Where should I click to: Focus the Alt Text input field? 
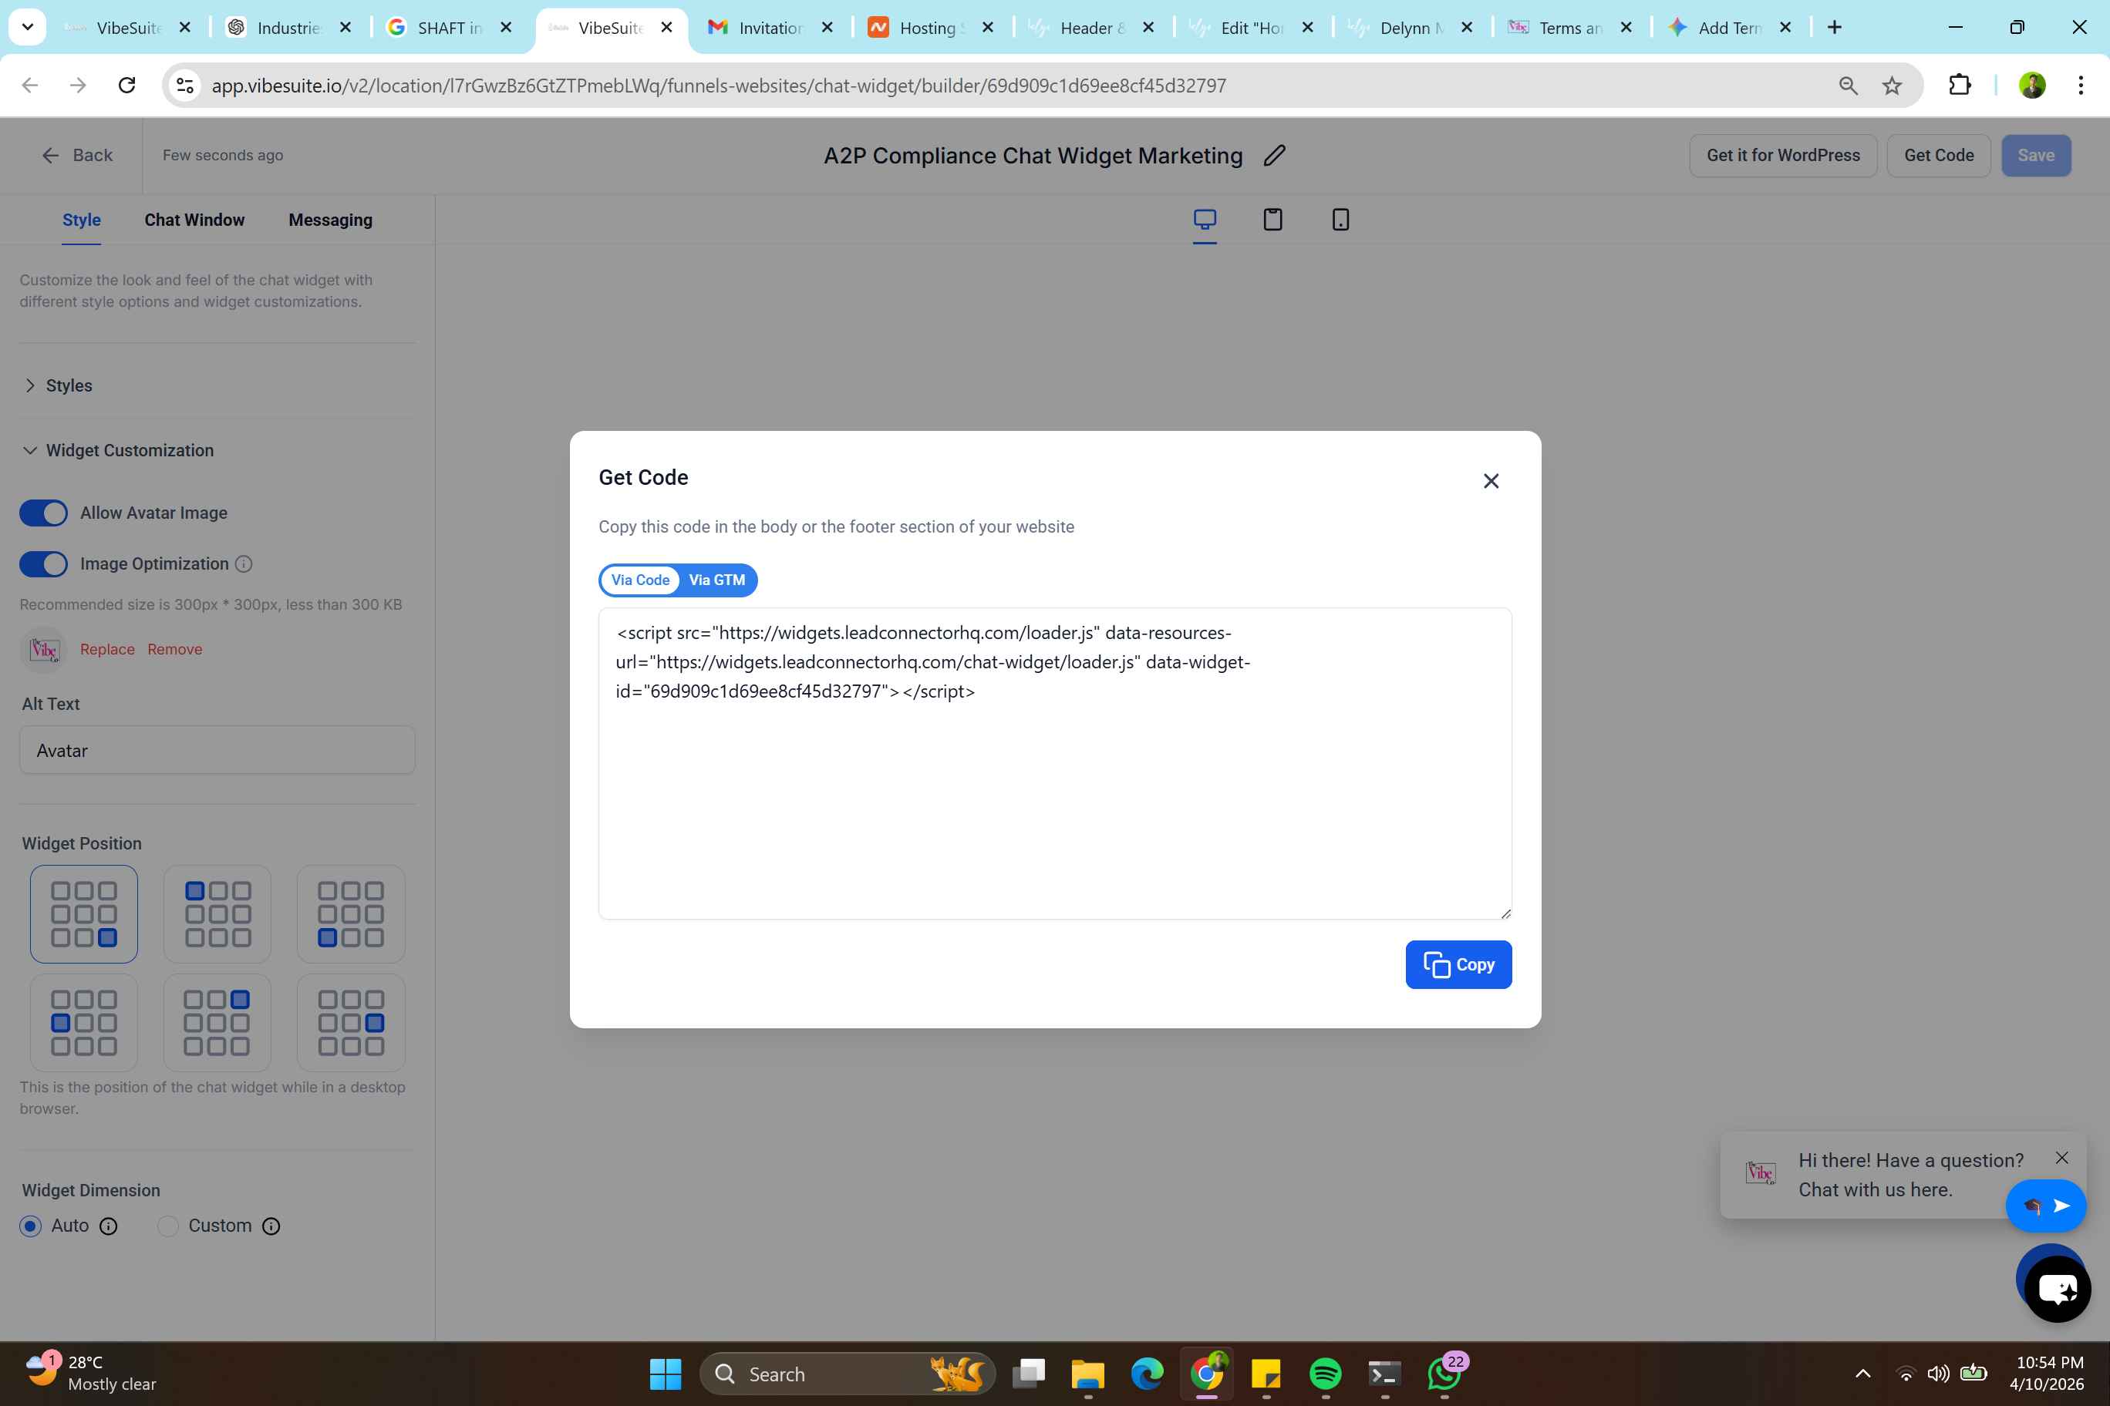pos(217,749)
